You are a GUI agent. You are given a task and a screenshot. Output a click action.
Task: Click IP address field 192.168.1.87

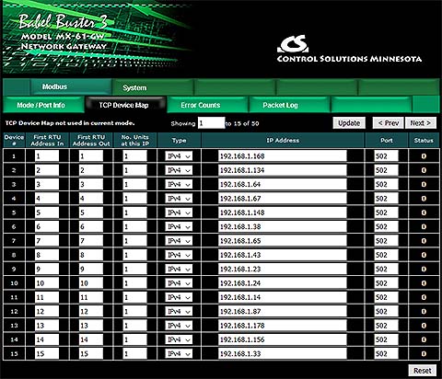click(283, 311)
